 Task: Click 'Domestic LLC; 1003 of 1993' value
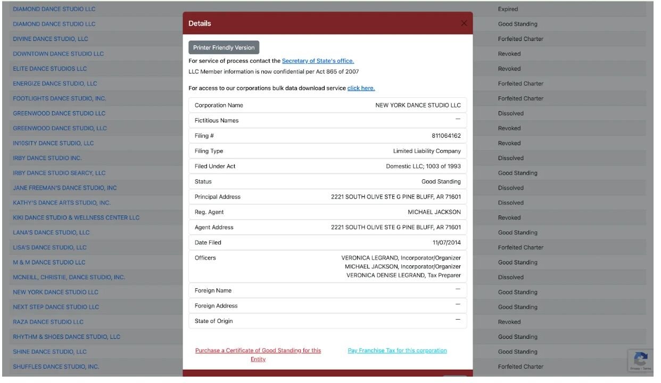click(x=424, y=166)
